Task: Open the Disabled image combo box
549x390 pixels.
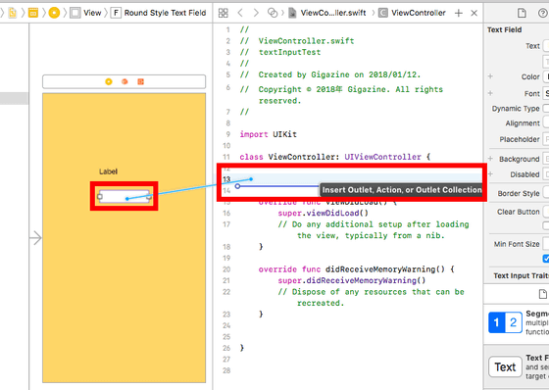Action: tap(546, 174)
